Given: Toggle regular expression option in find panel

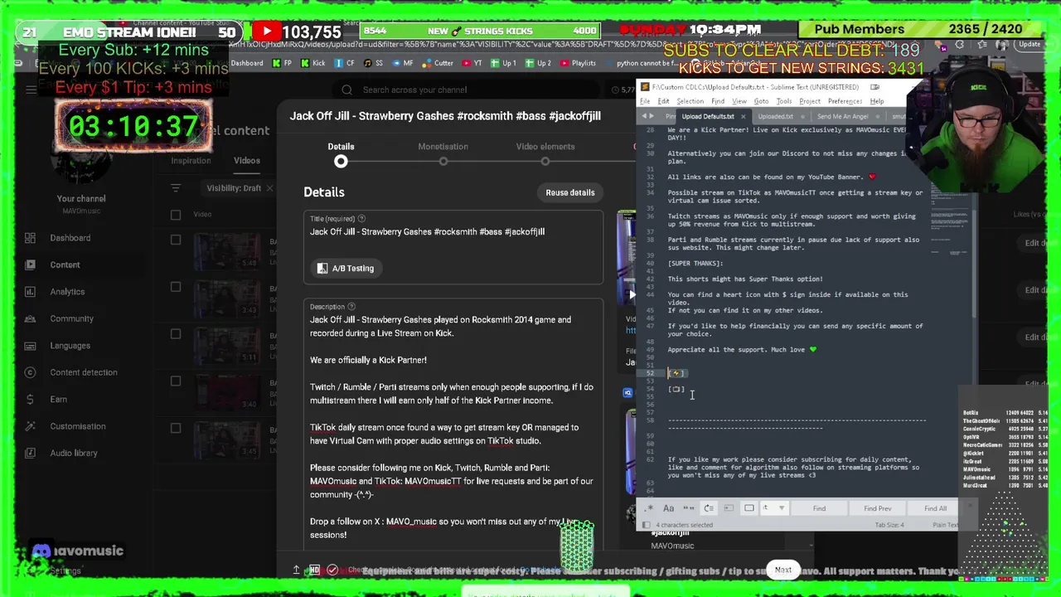Looking at the screenshot, I should tap(650, 508).
